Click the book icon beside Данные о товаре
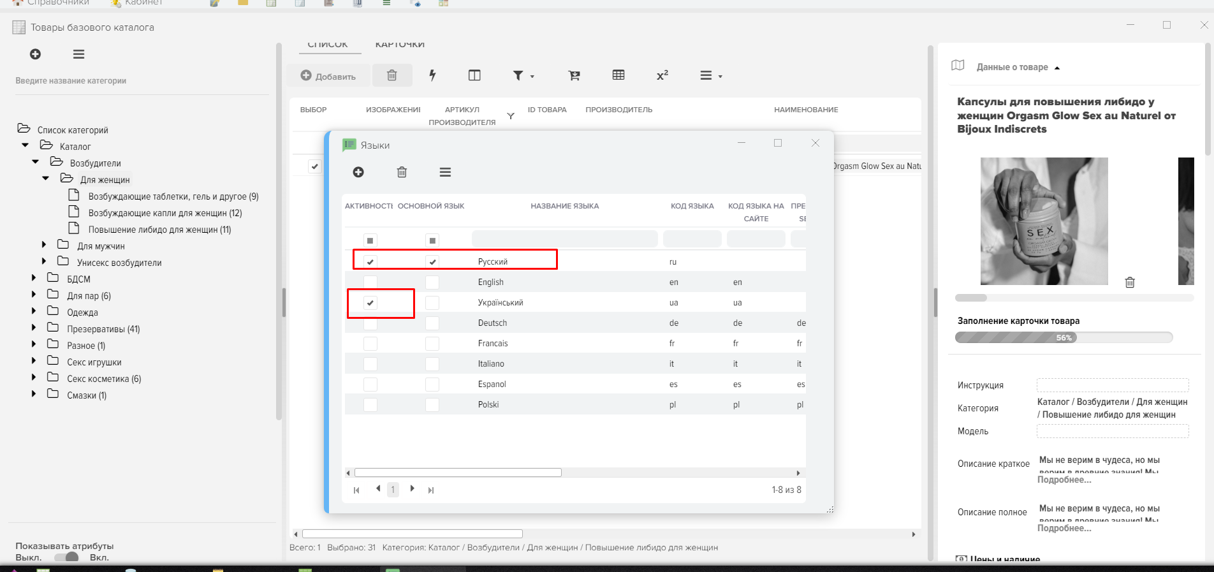This screenshot has width=1214, height=572. pos(958,65)
